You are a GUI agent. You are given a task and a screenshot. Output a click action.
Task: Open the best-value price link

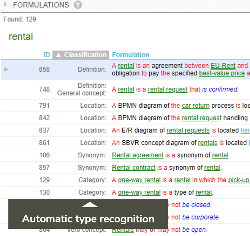222,73
